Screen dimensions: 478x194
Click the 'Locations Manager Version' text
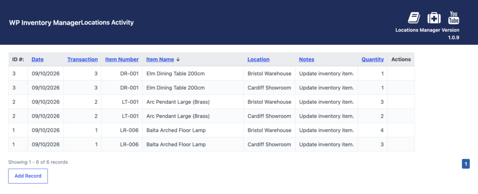pyautogui.click(x=428, y=30)
